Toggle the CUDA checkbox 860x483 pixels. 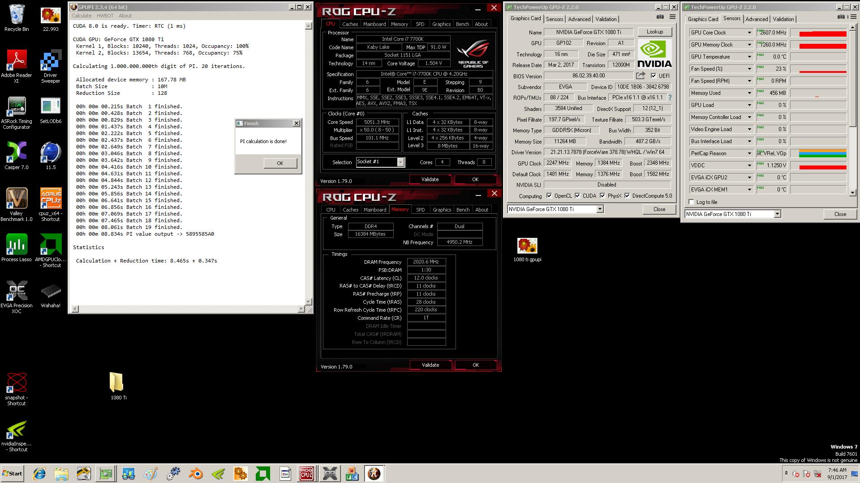point(577,196)
